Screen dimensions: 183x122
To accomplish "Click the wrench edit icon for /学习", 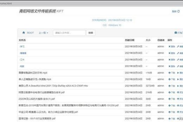I will point(178,46).
